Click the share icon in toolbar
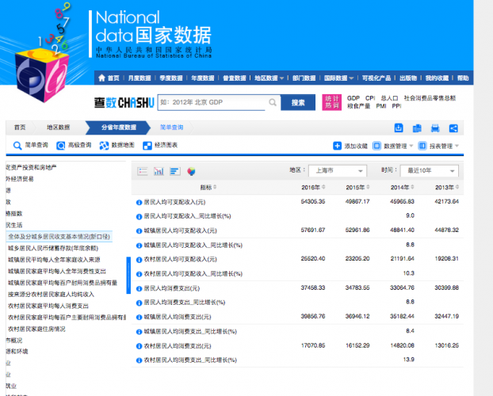Screen dimensions: 493x396 point(453,128)
